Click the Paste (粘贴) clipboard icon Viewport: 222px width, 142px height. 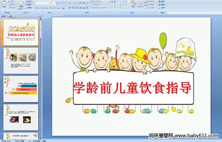pyautogui.click(x=4, y=3)
